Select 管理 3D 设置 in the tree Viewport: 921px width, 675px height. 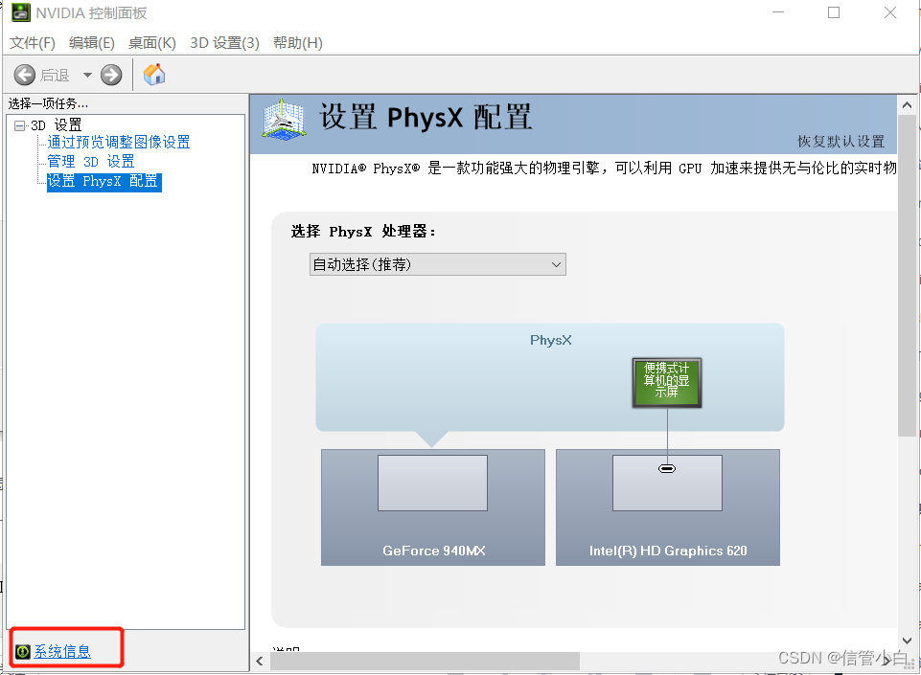pyautogui.click(x=91, y=162)
